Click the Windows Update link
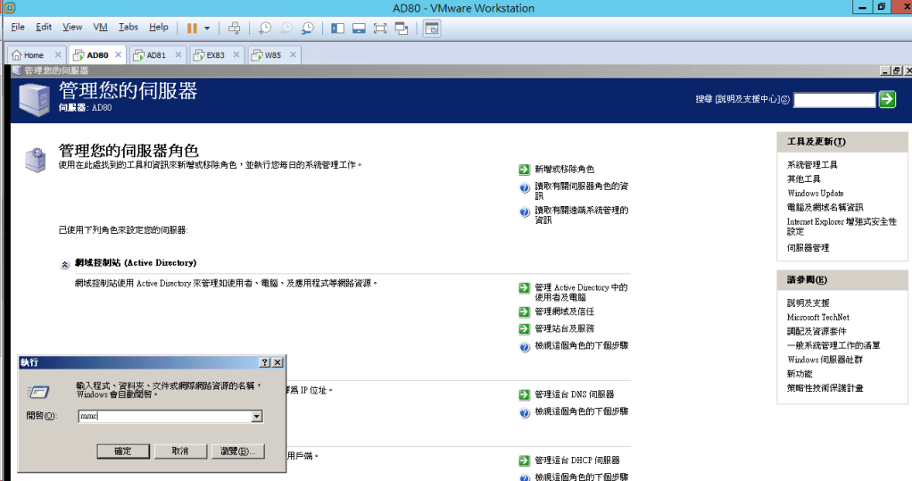Image resolution: width=912 pixels, height=481 pixels. [815, 194]
